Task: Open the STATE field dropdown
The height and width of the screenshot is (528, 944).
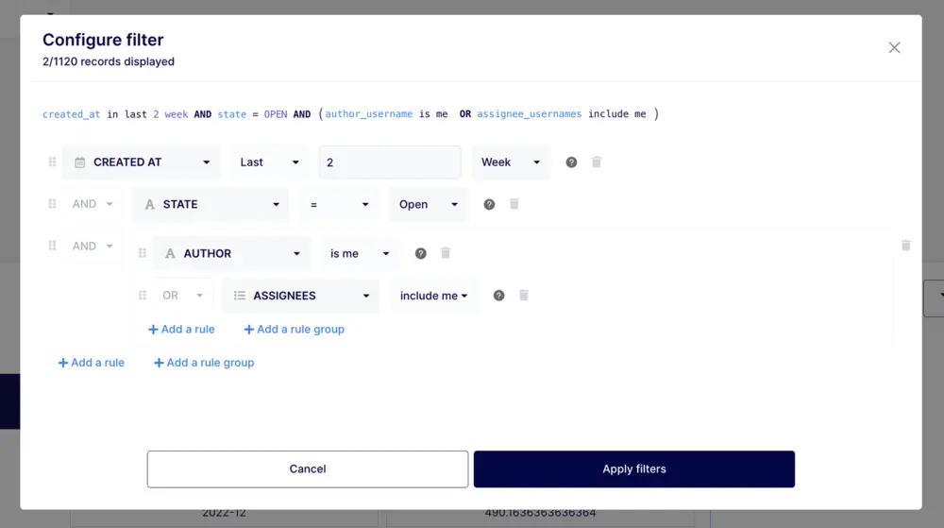Action: (211, 204)
